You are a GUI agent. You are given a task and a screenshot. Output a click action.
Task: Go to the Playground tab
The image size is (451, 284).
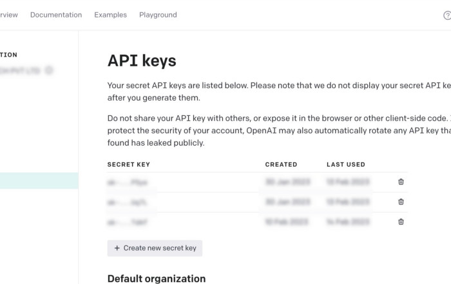pyautogui.click(x=158, y=15)
